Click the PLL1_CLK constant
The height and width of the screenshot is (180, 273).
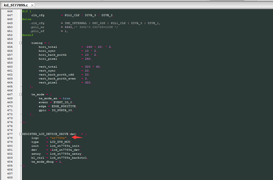[x=118, y=23]
